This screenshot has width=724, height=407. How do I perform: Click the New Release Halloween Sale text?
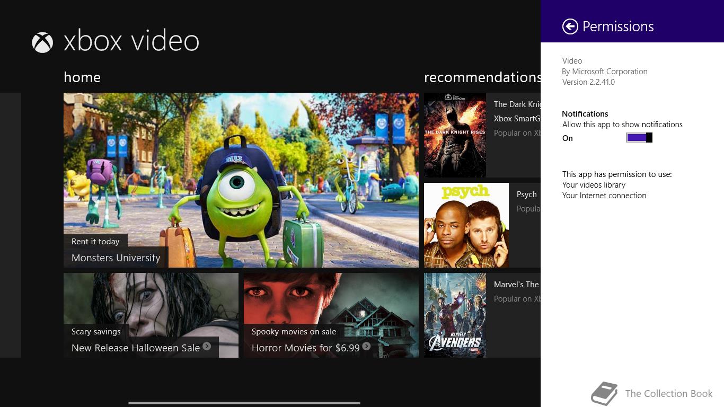tap(136, 348)
